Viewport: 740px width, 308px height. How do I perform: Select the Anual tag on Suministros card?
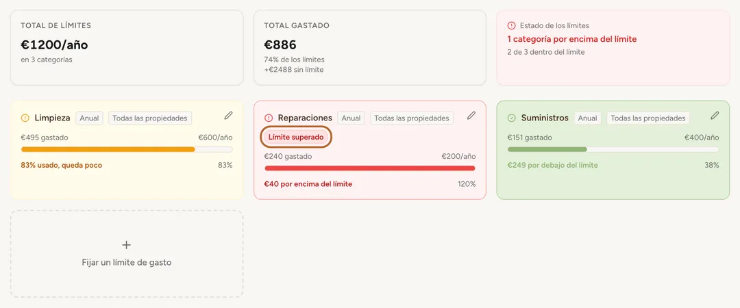coord(588,118)
